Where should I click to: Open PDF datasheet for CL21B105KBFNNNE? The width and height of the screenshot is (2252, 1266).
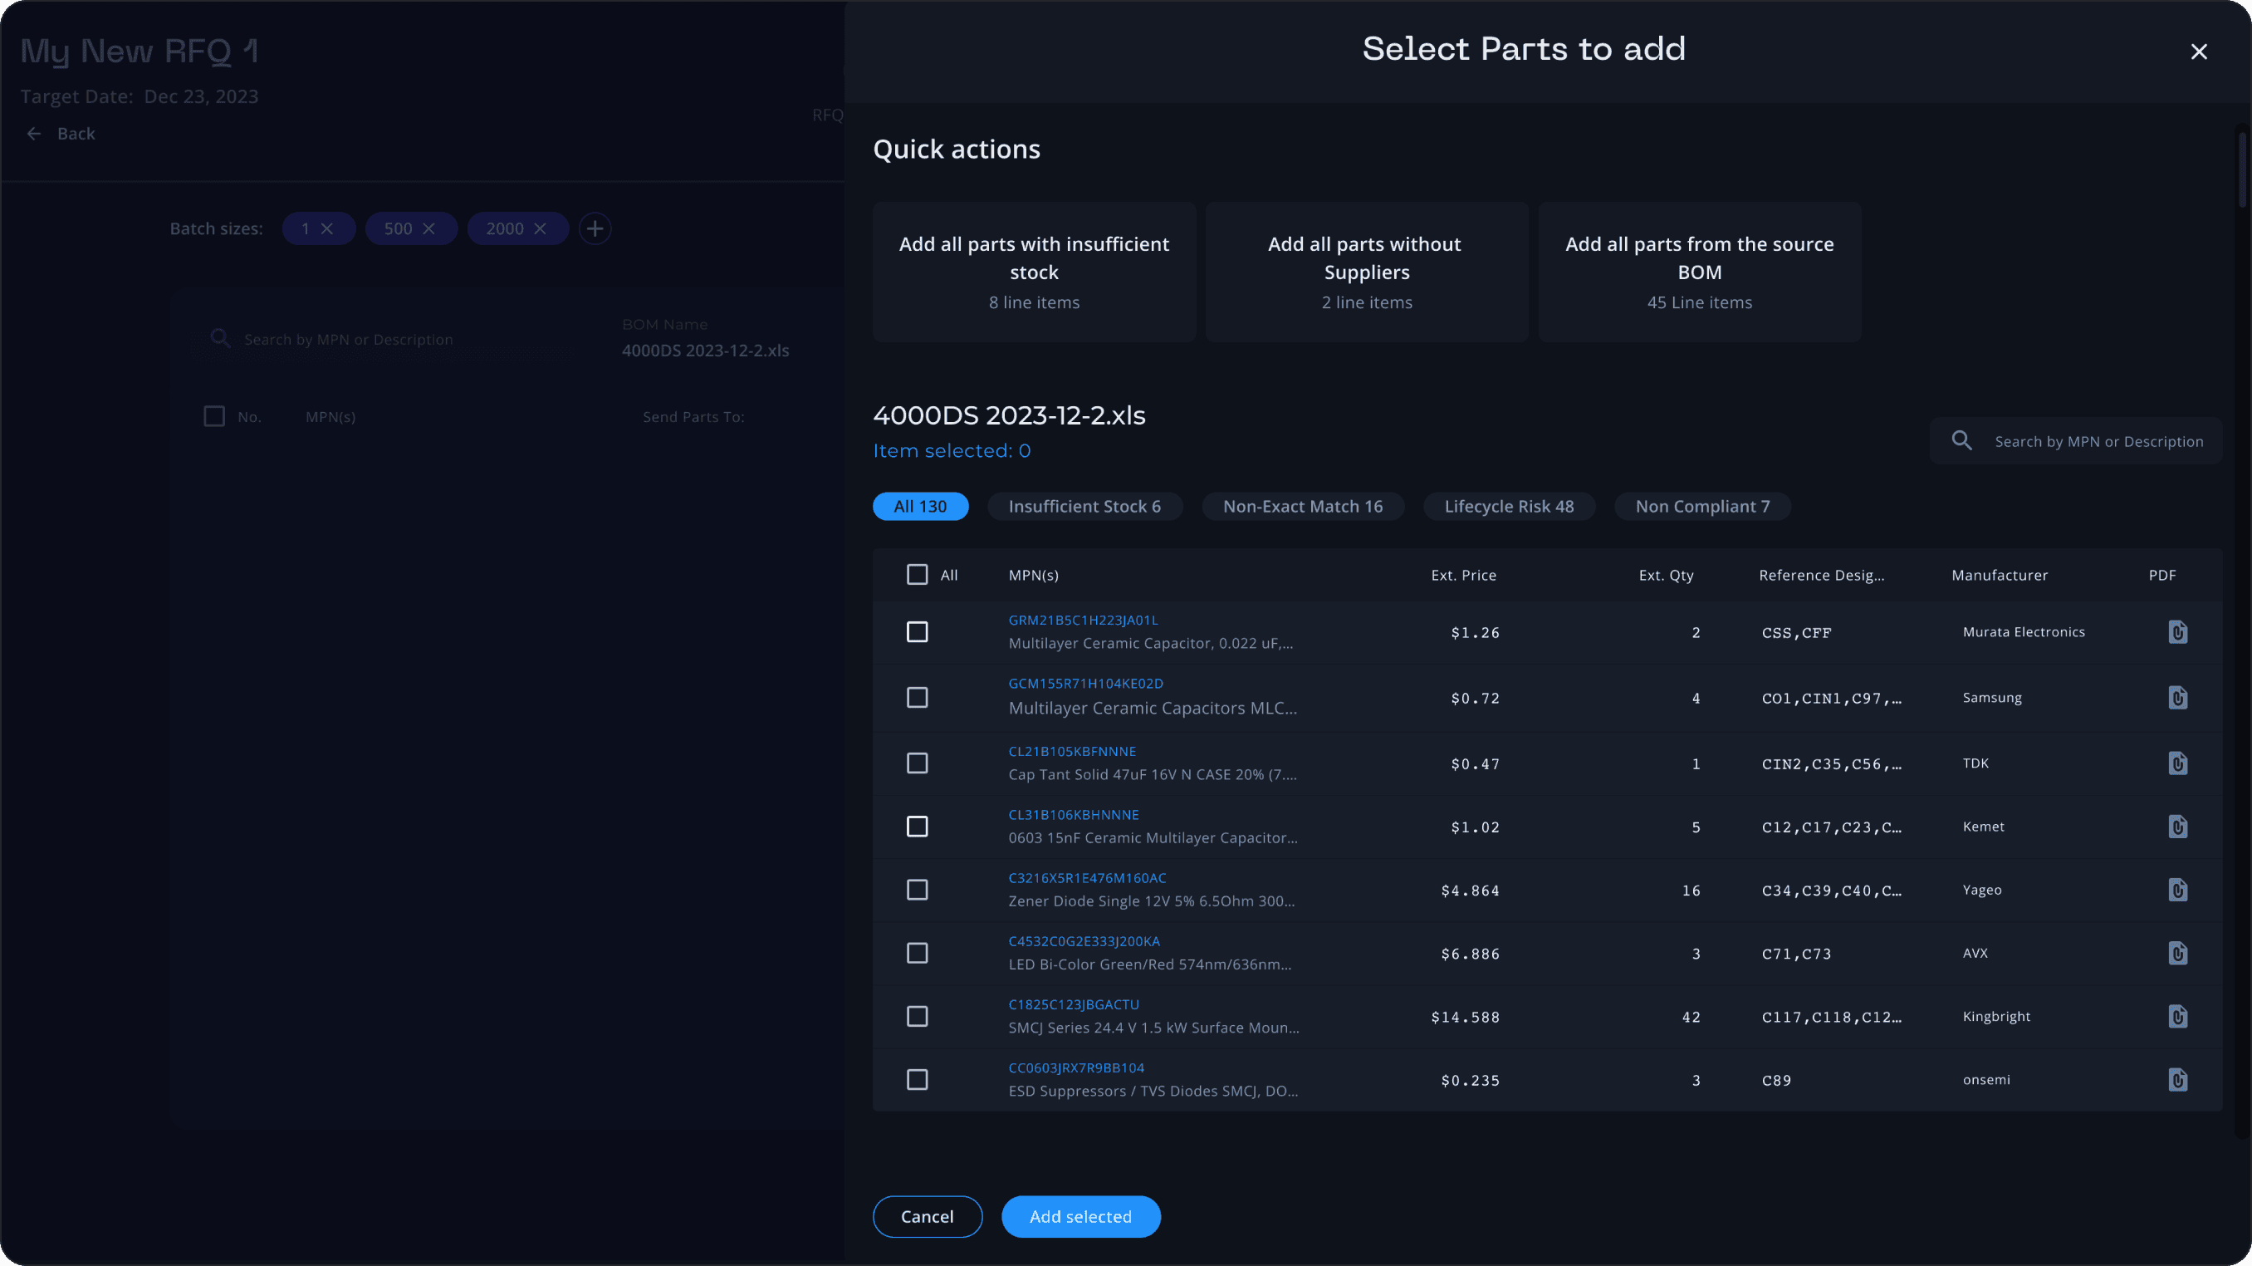pyautogui.click(x=2178, y=763)
